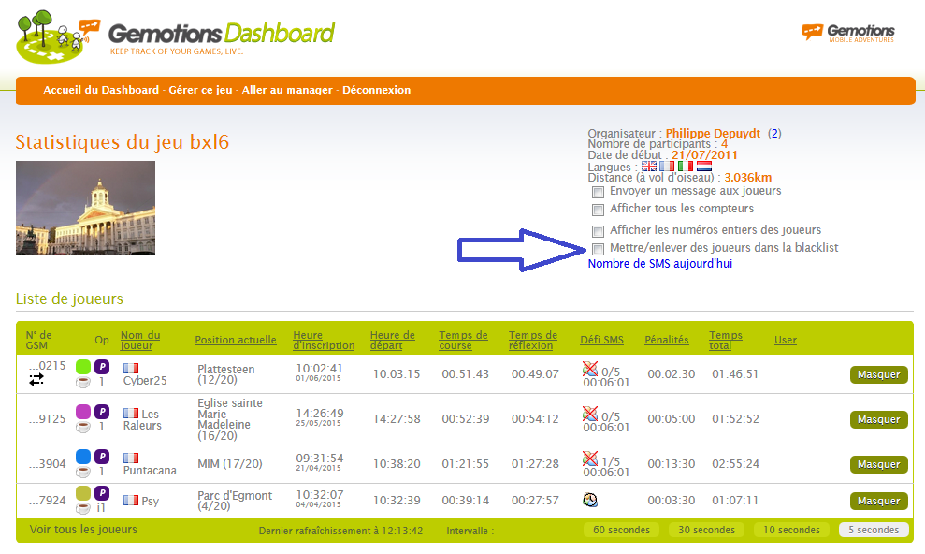Select 'Déconnexion' in the navigation bar
This screenshot has height=554, width=925.
[x=376, y=90]
